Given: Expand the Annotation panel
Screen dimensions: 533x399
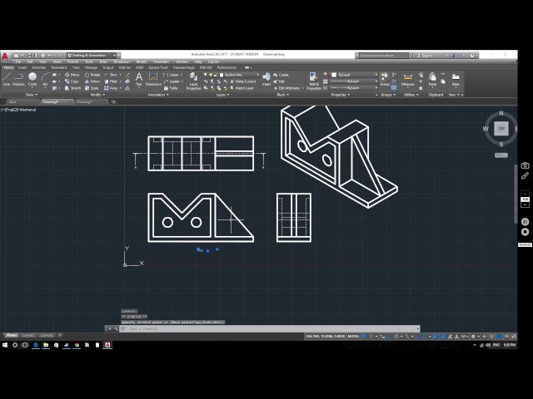Looking at the screenshot, I should 158,95.
